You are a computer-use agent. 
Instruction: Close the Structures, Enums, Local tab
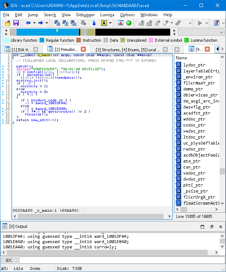coord(165,49)
